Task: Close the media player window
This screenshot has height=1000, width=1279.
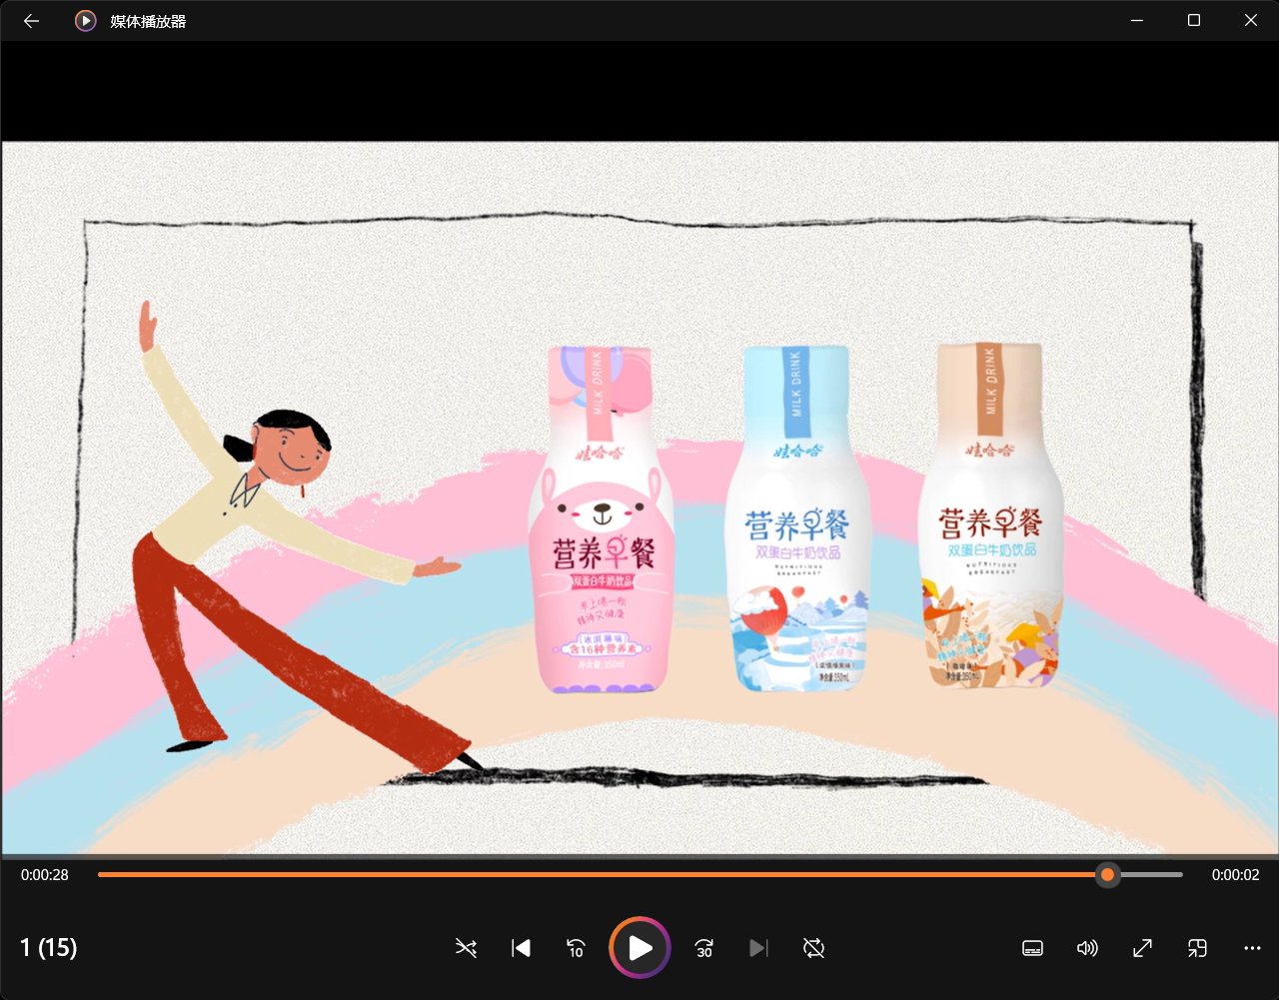Action: pos(1250,20)
